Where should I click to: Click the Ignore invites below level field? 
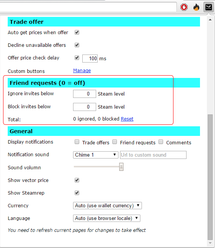pyautogui.click(x=85, y=94)
